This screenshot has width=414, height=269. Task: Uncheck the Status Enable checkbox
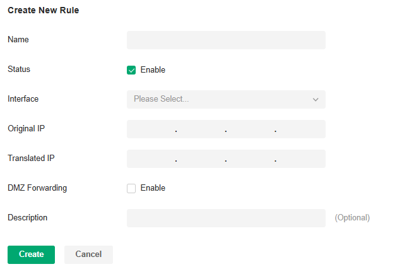[131, 70]
